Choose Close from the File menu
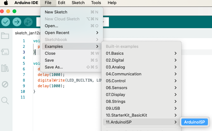This screenshot has height=131, width=212. click(72, 53)
